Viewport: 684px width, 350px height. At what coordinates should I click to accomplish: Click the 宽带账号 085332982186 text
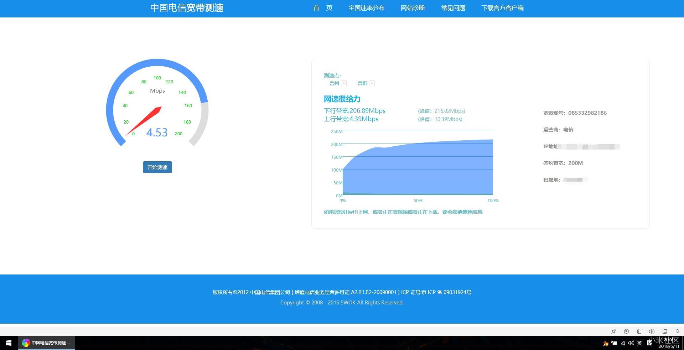[575, 113]
